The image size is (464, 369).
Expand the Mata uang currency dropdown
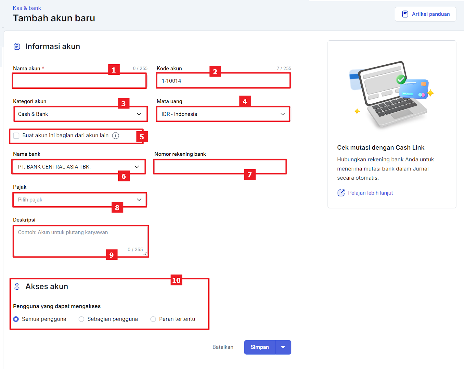tap(223, 114)
